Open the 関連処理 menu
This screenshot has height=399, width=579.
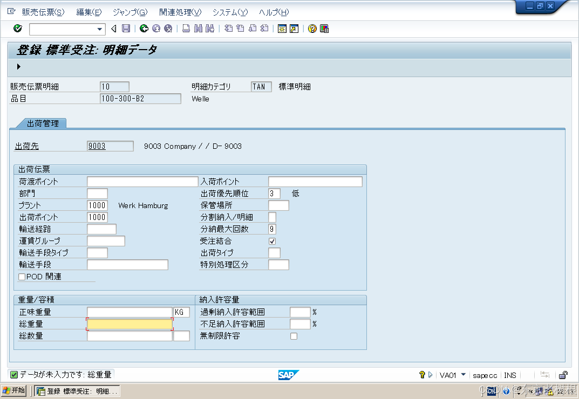click(180, 12)
